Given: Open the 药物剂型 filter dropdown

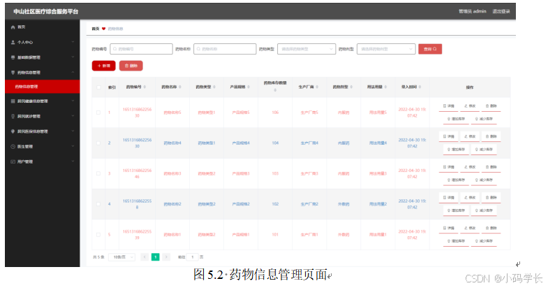Looking at the screenshot, I should pyautogui.click(x=386, y=49).
